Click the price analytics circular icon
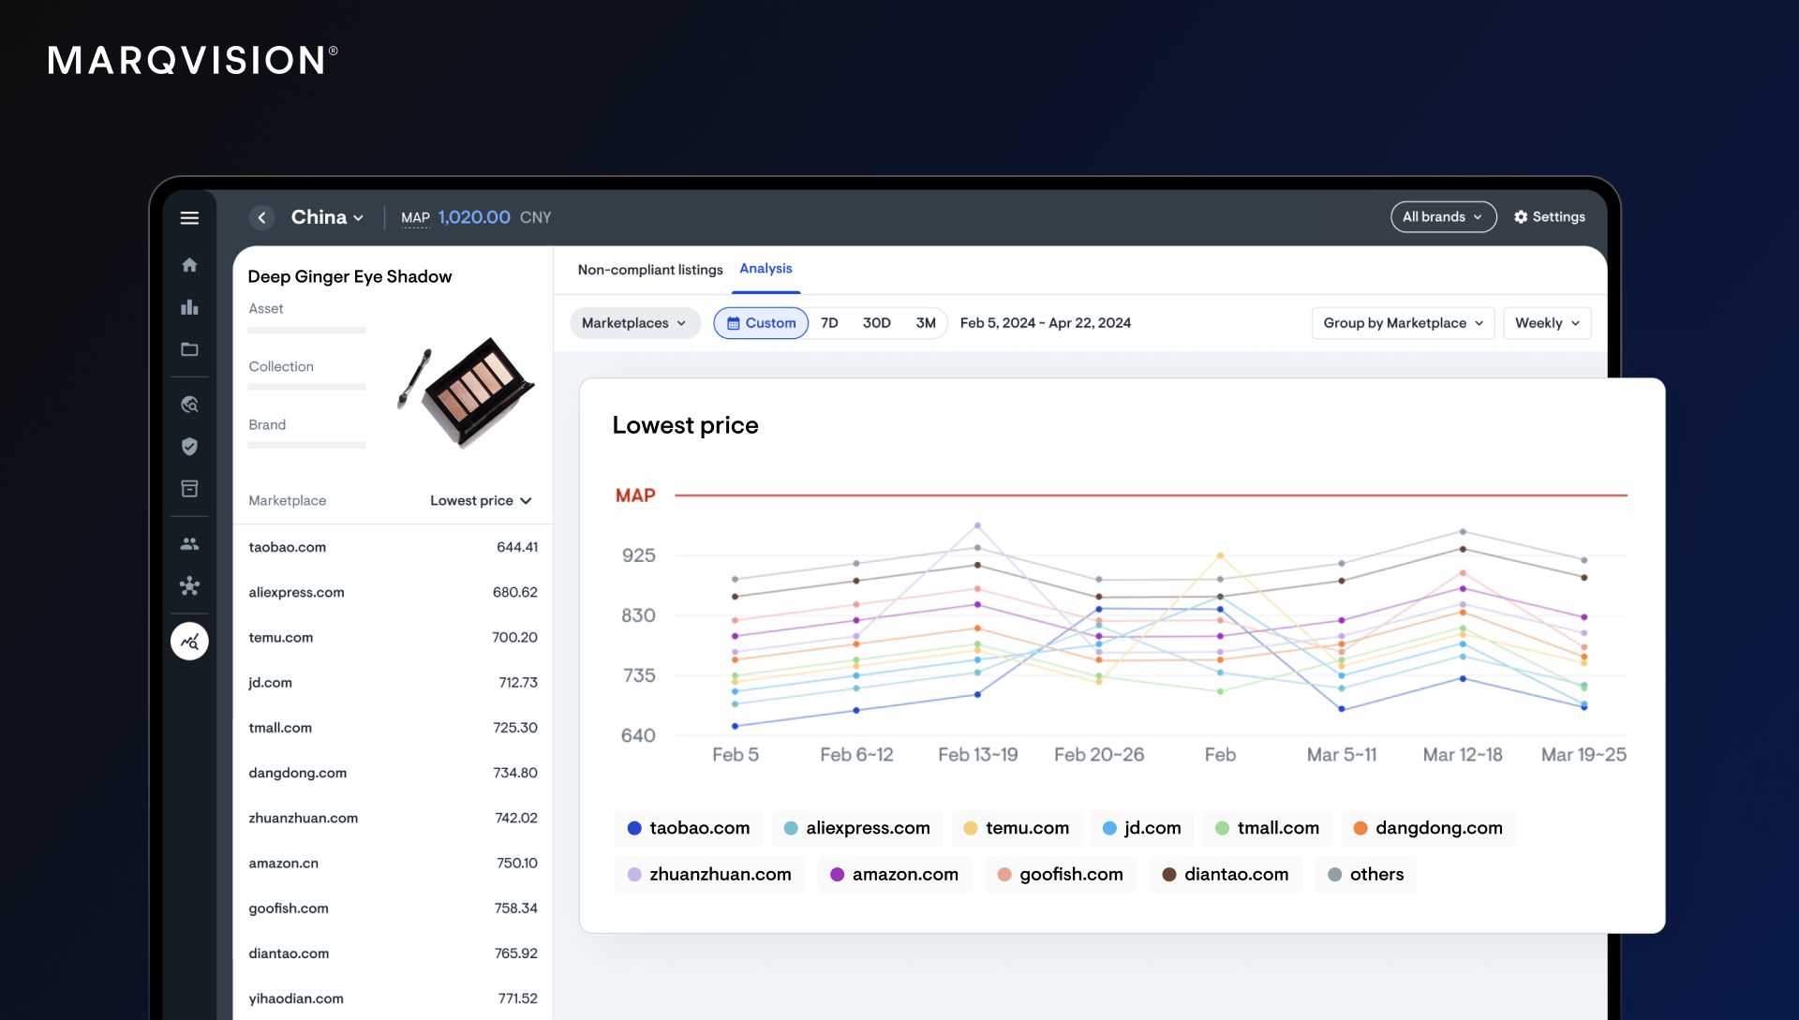Screen dimensions: 1799x1020 click(x=189, y=642)
